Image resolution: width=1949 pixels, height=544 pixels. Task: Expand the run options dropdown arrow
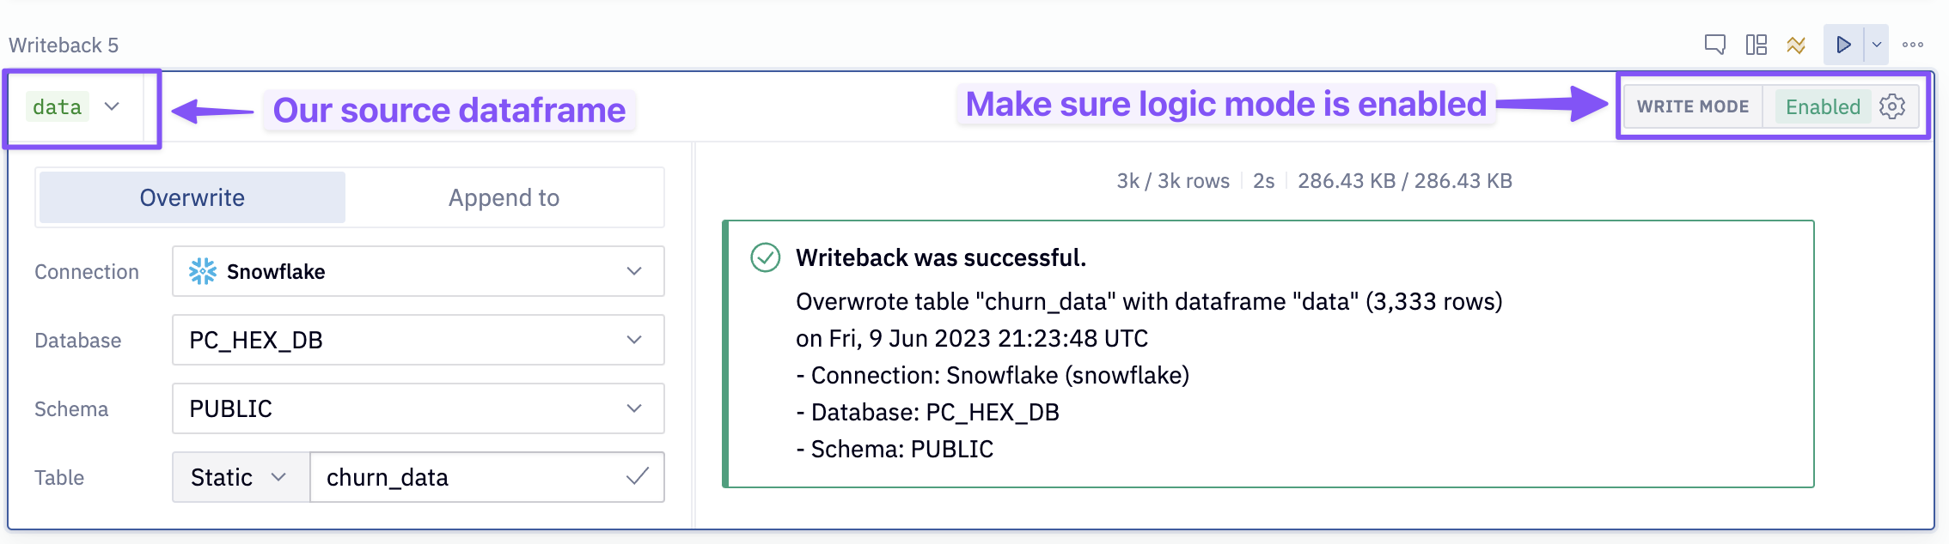click(1877, 45)
